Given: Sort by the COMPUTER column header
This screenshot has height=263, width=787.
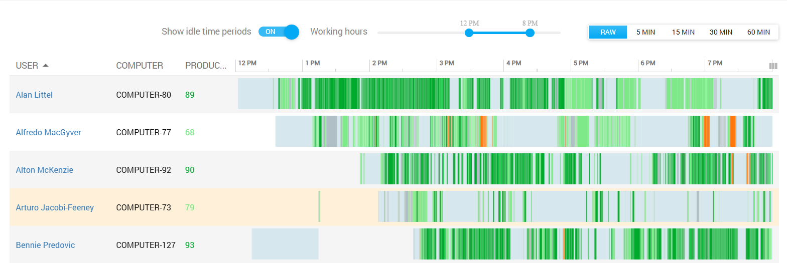Looking at the screenshot, I should click(x=140, y=66).
